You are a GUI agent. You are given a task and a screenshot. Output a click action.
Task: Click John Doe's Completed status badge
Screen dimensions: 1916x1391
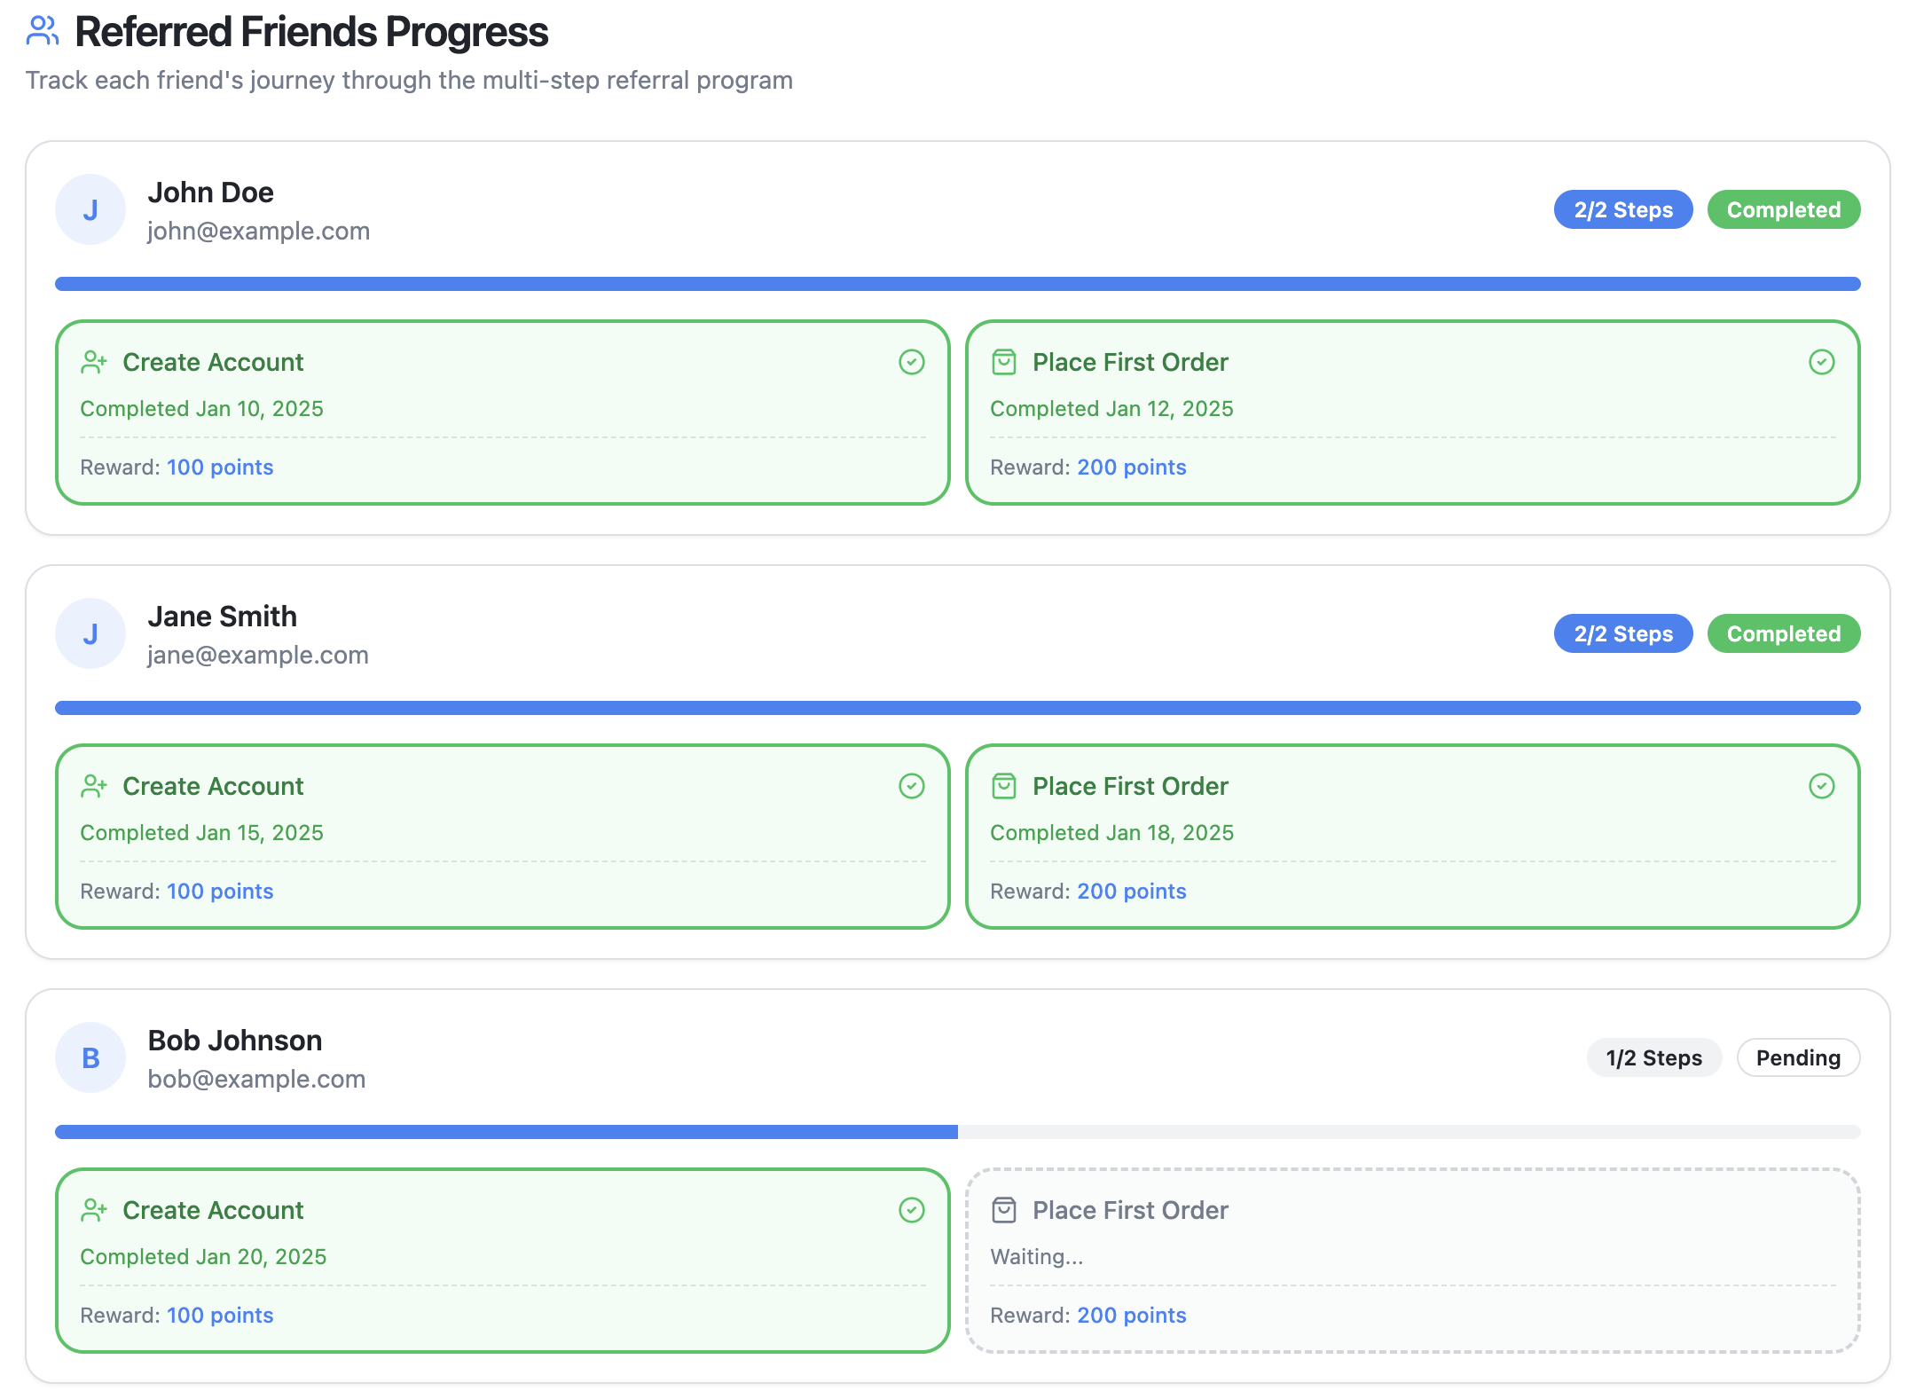(x=1783, y=210)
